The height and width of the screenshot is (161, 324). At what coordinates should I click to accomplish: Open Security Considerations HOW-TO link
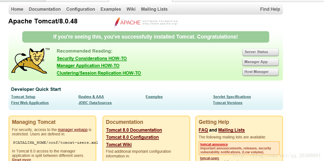(92, 58)
